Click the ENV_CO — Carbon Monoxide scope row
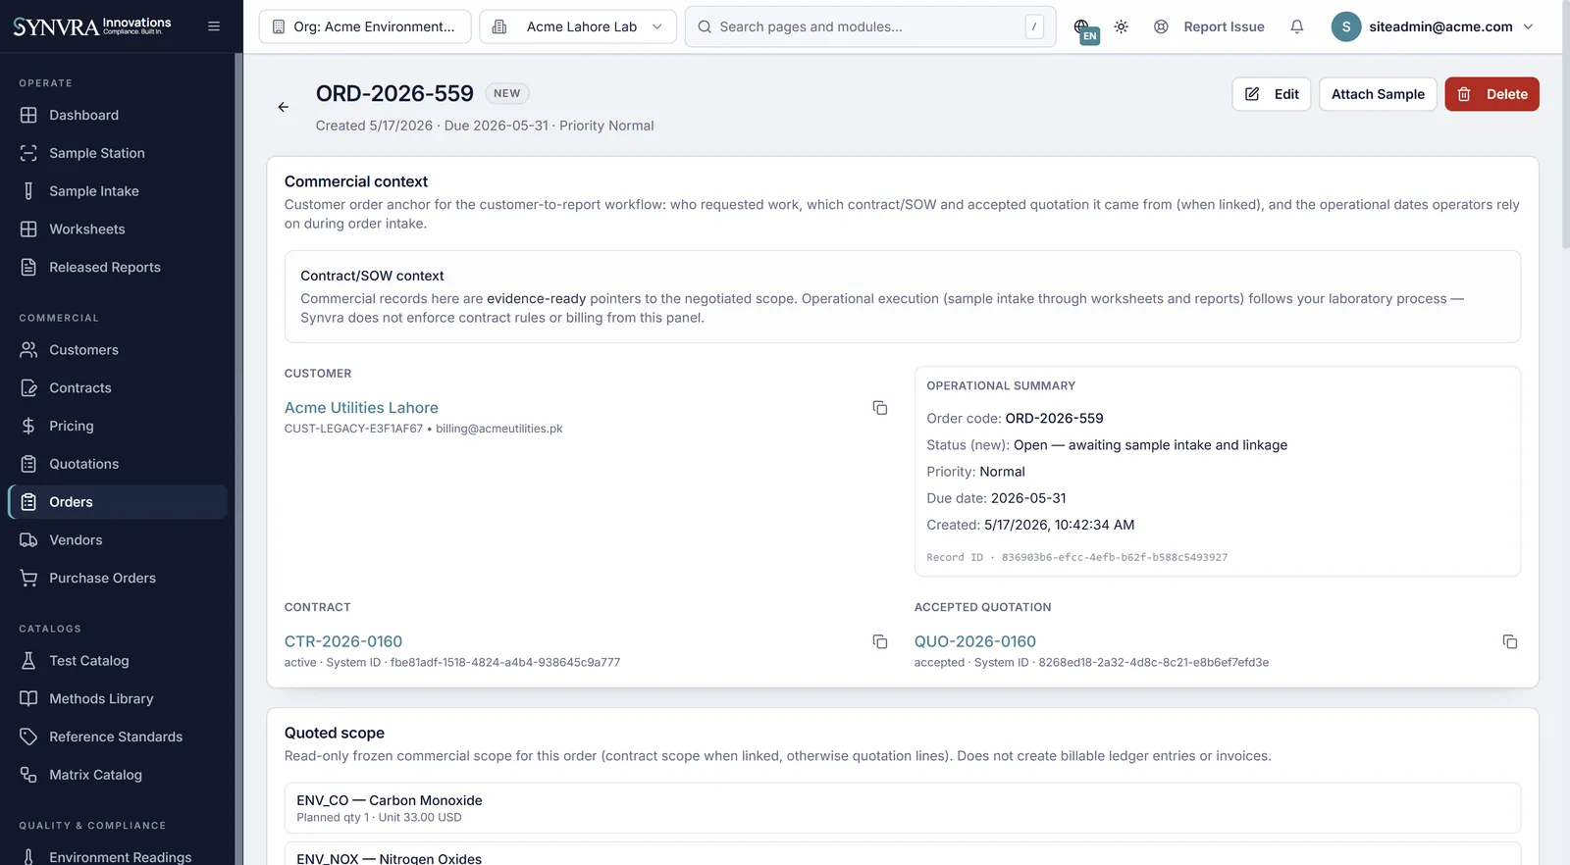This screenshot has height=865, width=1570. 903,808
